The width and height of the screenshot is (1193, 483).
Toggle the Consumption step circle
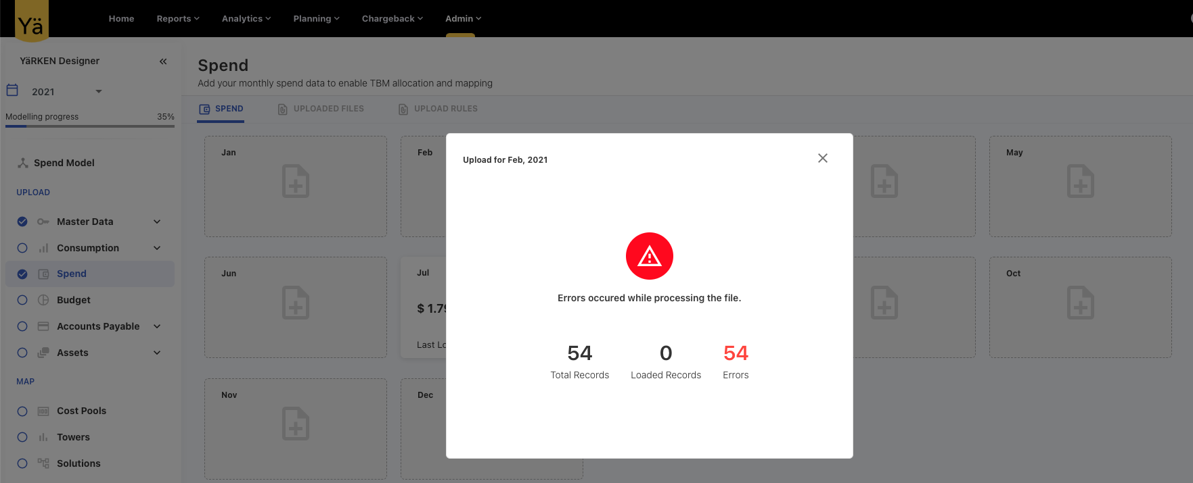point(22,248)
